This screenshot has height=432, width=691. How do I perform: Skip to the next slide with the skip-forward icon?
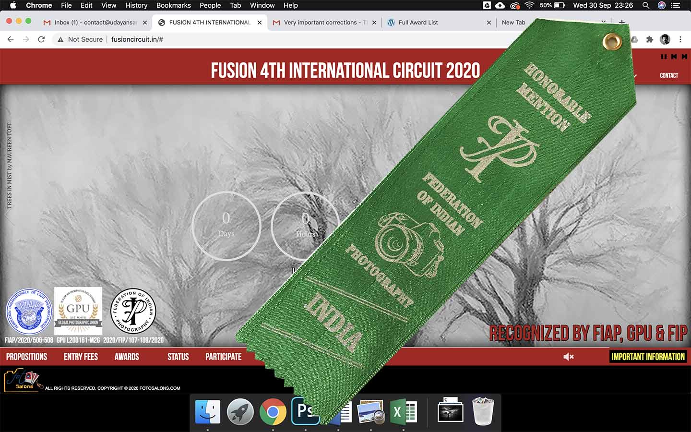click(x=683, y=56)
